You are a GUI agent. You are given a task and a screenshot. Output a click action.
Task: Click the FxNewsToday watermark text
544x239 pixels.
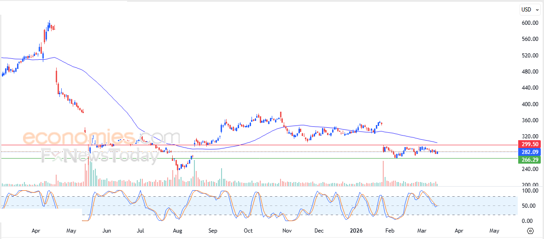(x=100, y=156)
